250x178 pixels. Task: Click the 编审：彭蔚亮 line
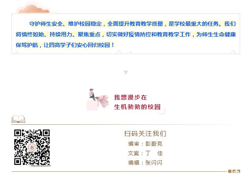point(145,144)
